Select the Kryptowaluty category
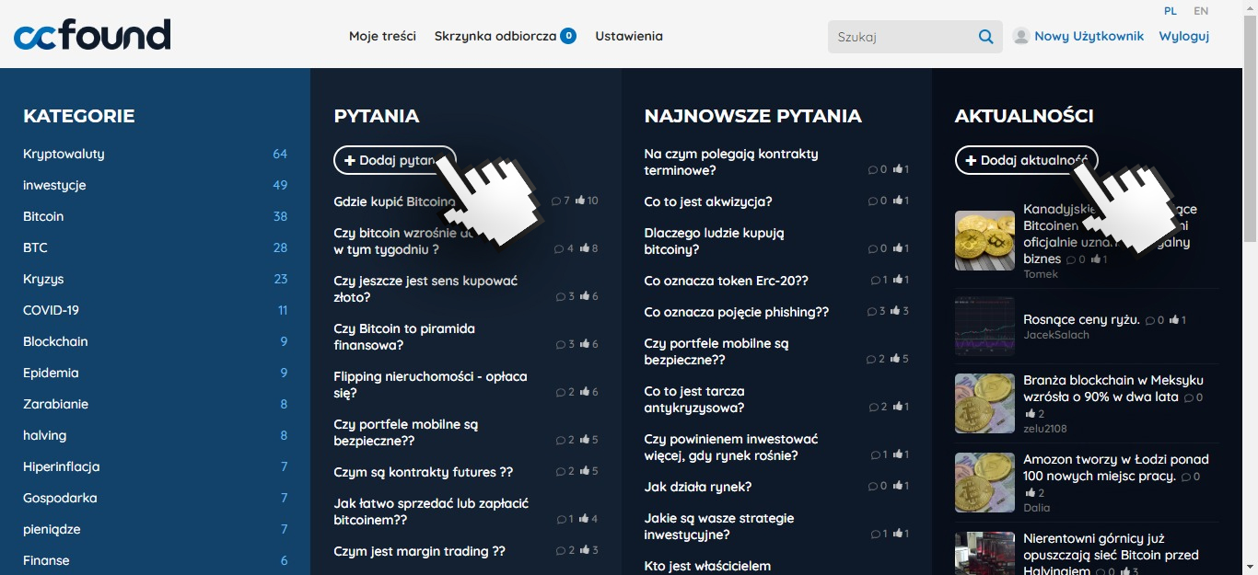1258x575 pixels. [64, 154]
